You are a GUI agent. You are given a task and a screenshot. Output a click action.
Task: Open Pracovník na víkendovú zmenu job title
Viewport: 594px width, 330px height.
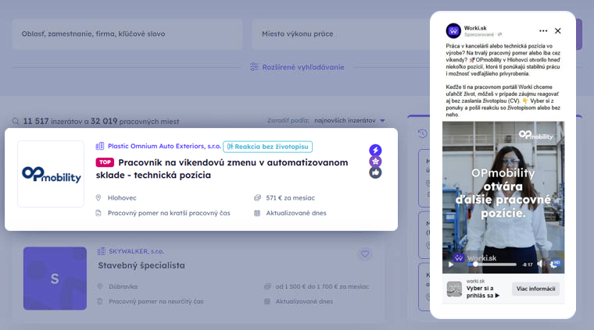tap(222, 169)
